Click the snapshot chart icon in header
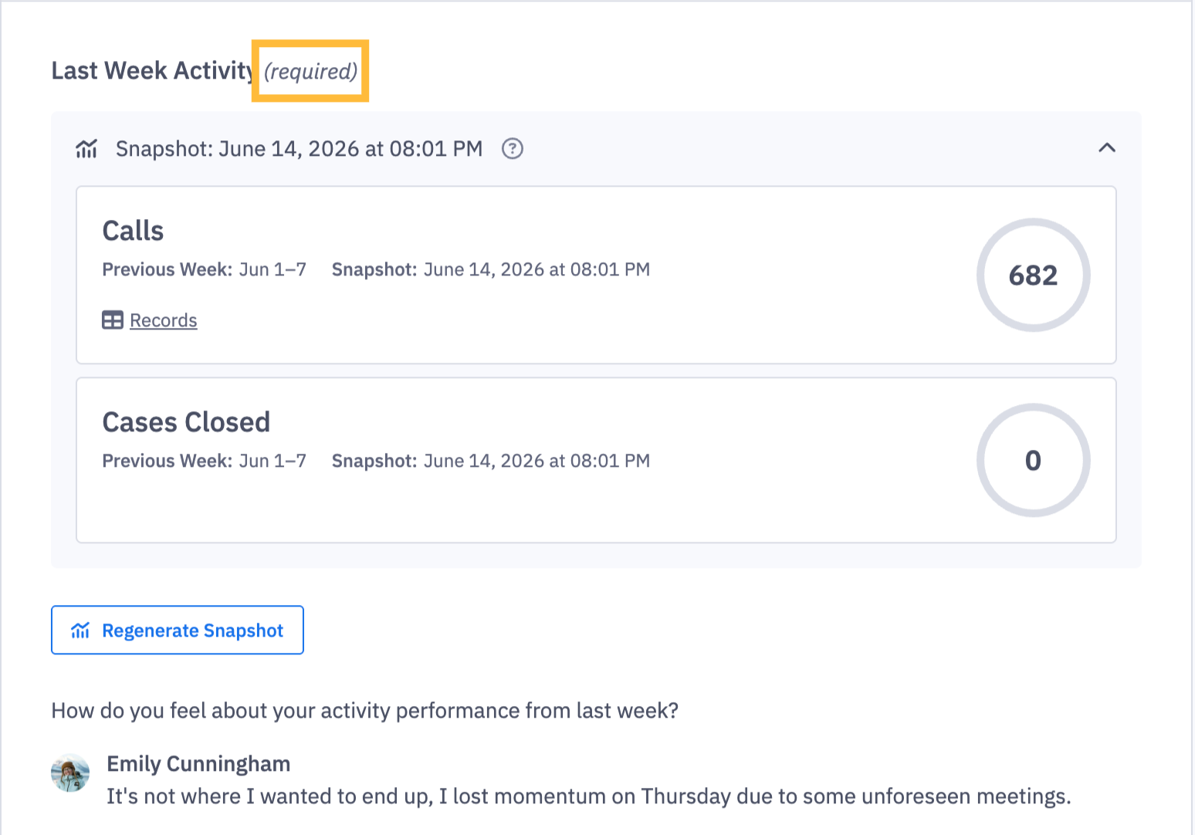Screen dimensions: 1195x835 [x=86, y=148]
